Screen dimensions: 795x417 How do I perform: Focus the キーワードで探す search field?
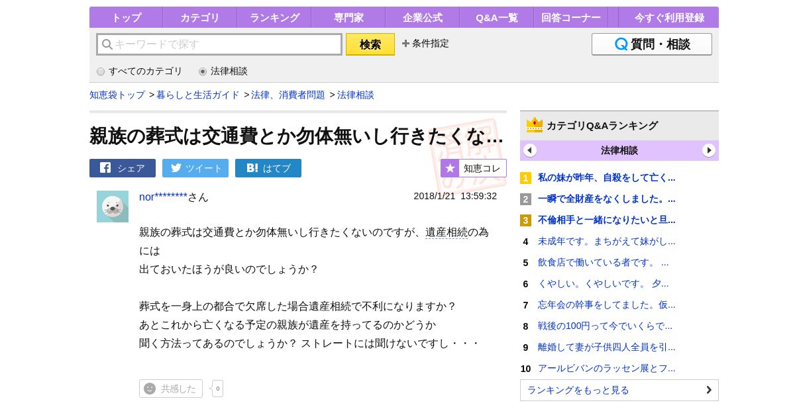pos(219,44)
